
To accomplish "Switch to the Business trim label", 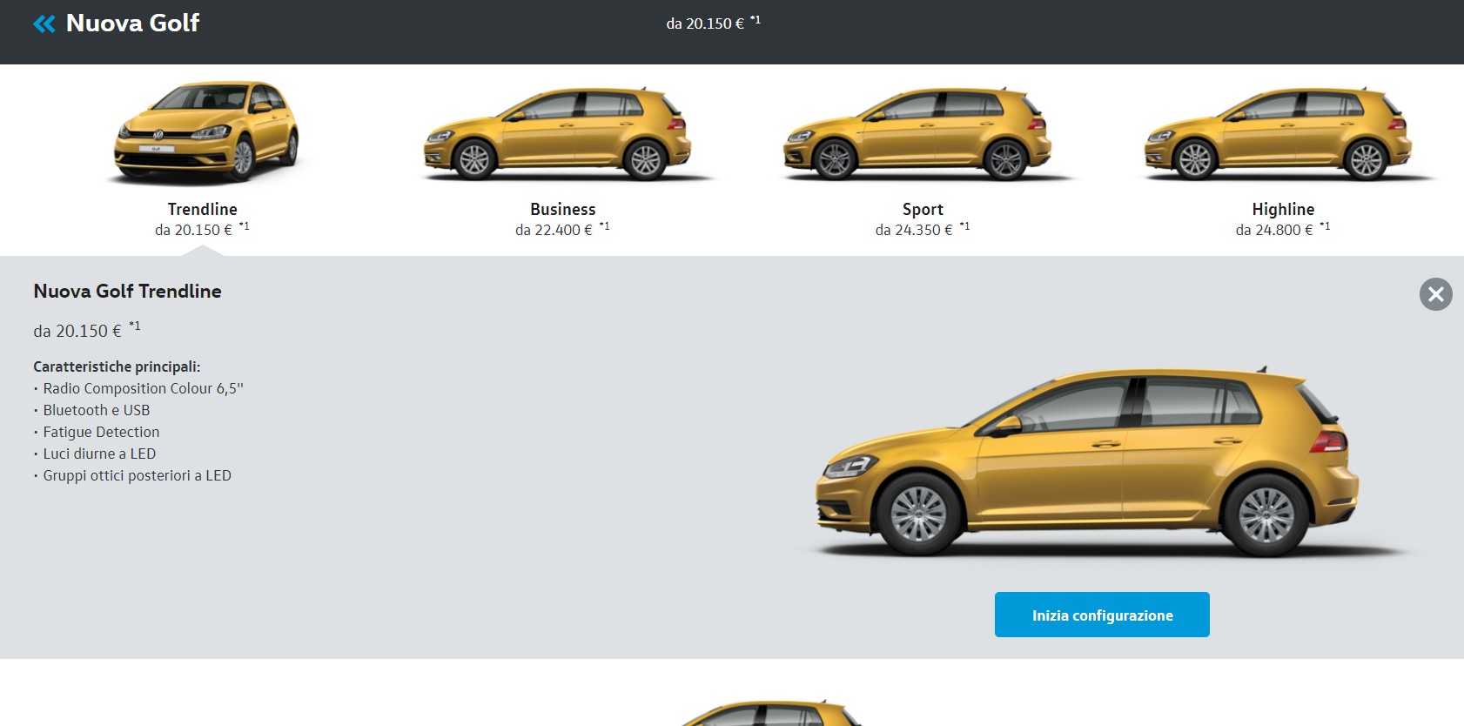I will [562, 209].
